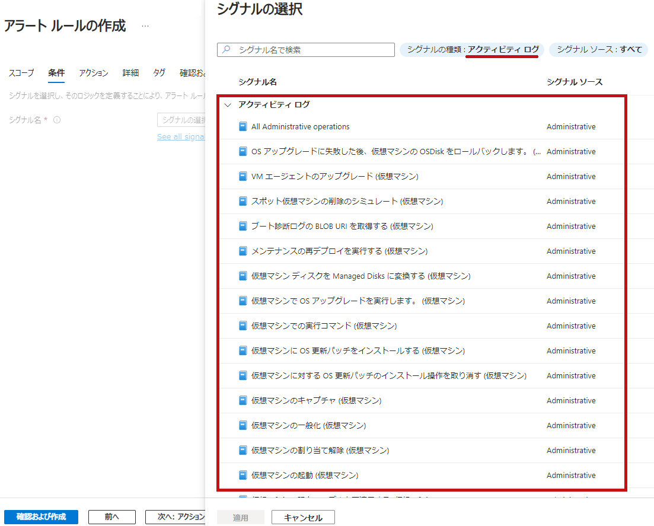Open the タグ tab
654x526 pixels.
159,73
